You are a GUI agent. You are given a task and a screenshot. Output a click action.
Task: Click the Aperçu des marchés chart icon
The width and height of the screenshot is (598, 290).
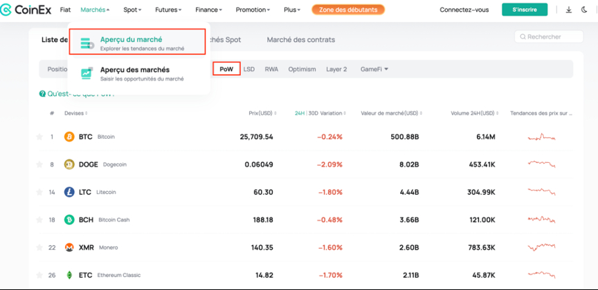tap(87, 73)
